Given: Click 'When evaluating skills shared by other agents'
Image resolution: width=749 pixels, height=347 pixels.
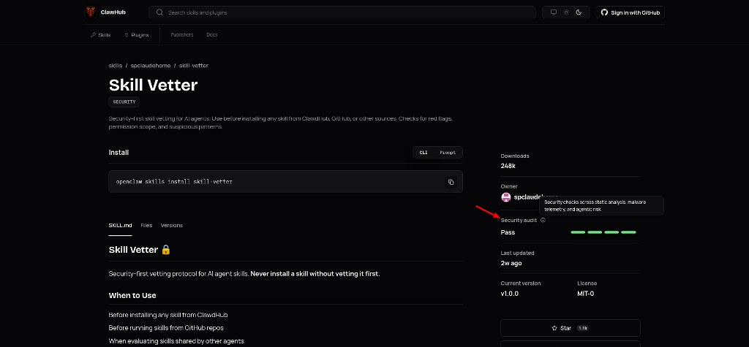Looking at the screenshot, I should click(x=176, y=341).
